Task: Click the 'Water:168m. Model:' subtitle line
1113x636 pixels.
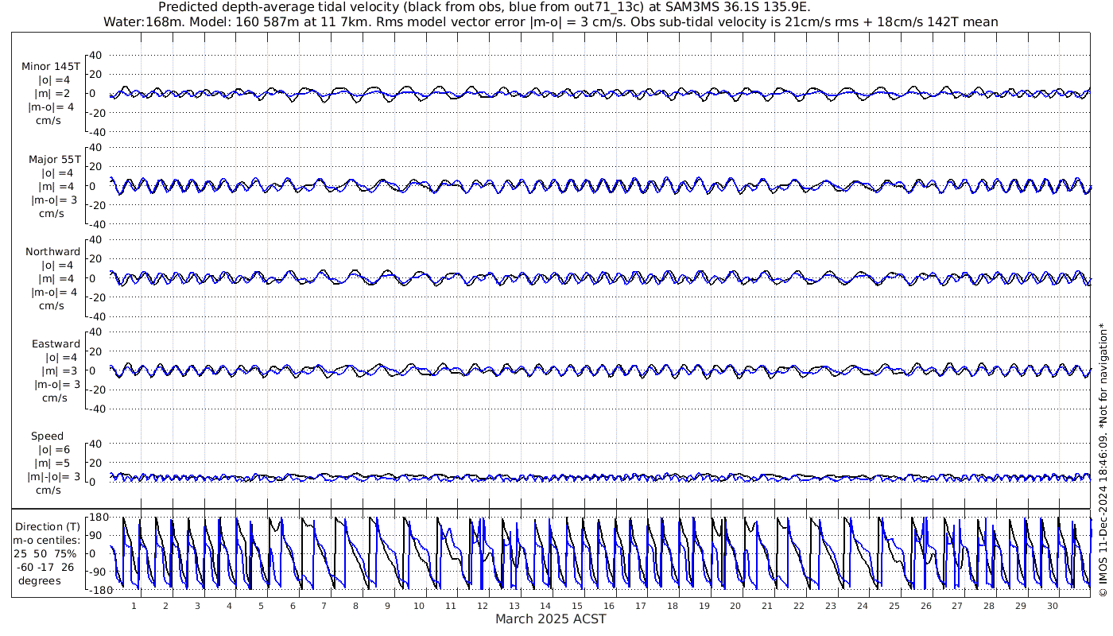Action: (551, 21)
